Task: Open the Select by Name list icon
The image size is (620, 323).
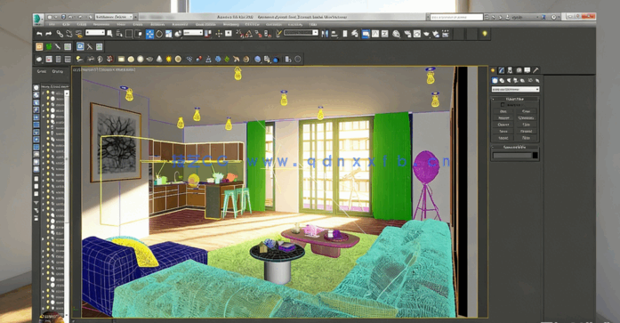Action: [x=119, y=34]
